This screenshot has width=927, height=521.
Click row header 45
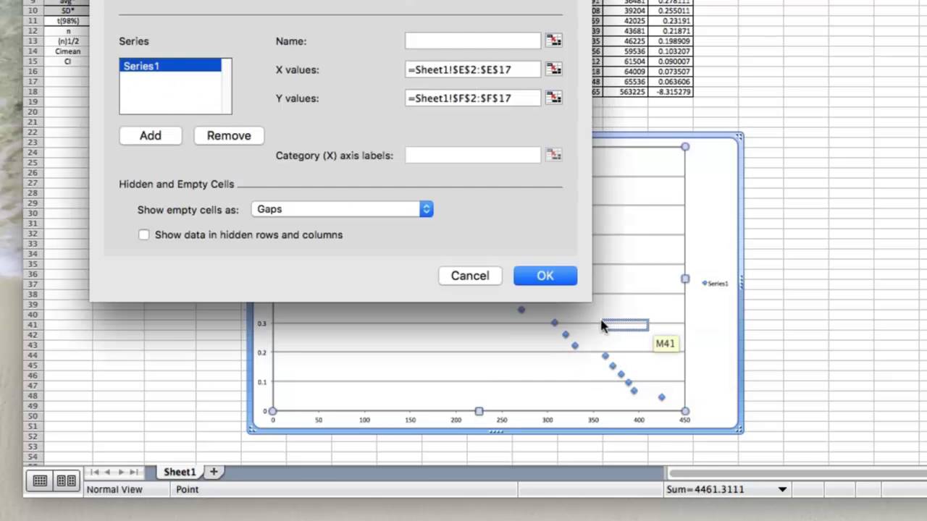point(33,366)
